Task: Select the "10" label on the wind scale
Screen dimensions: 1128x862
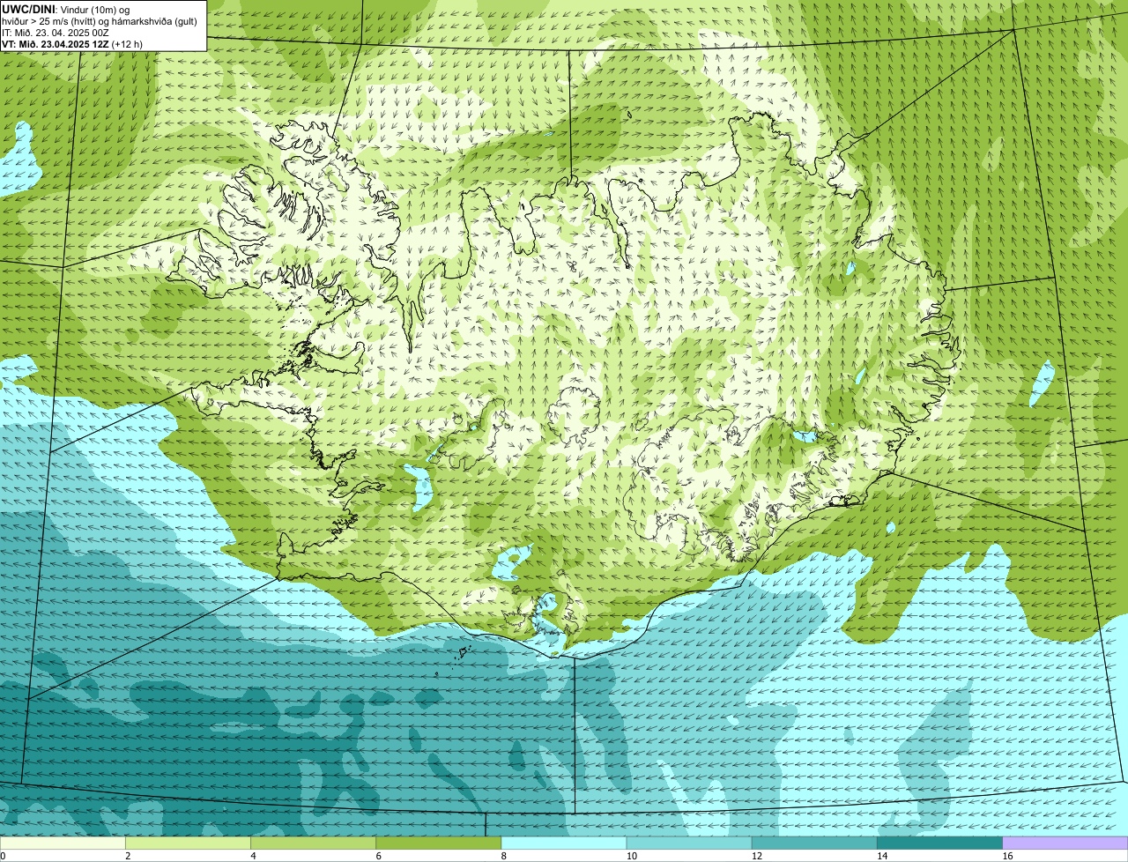Action: coord(631,856)
